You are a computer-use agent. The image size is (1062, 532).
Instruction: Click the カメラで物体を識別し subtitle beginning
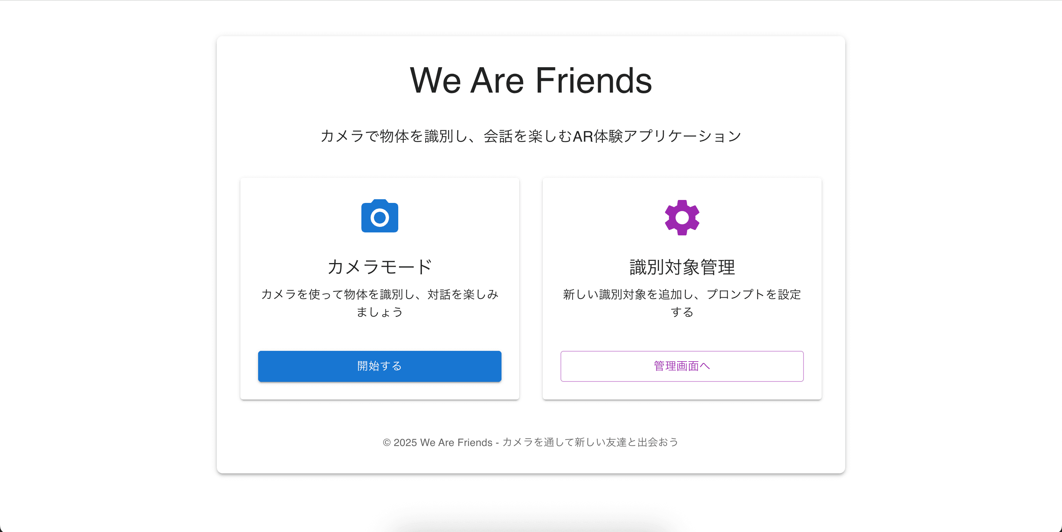click(394, 136)
